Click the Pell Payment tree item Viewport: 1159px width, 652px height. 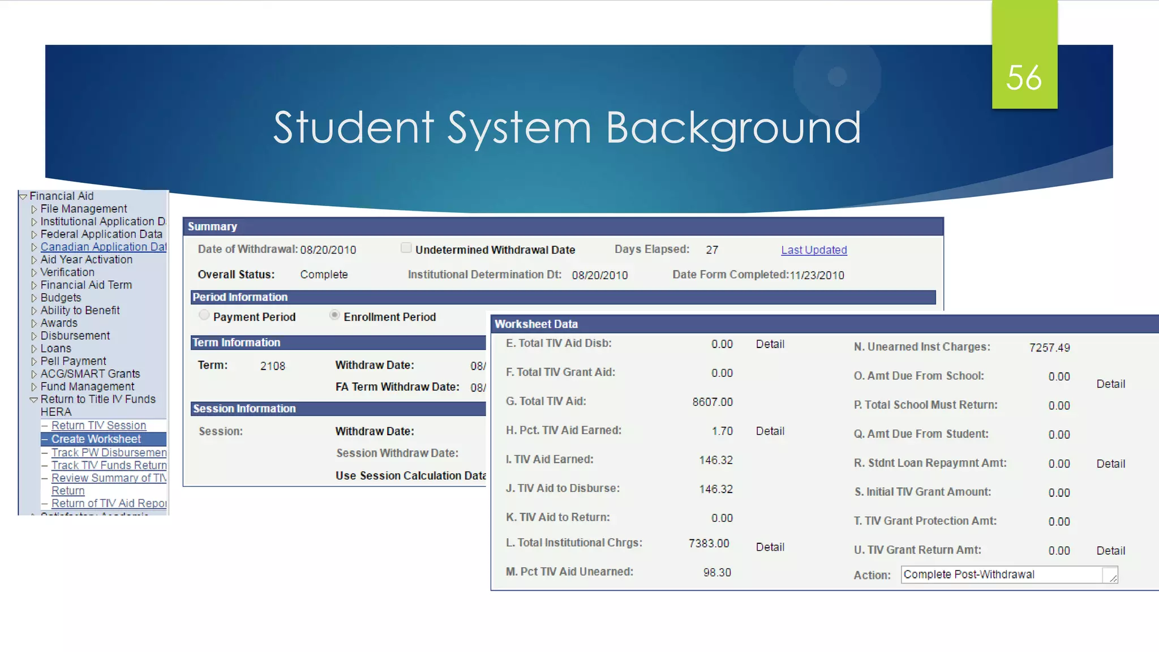click(73, 361)
